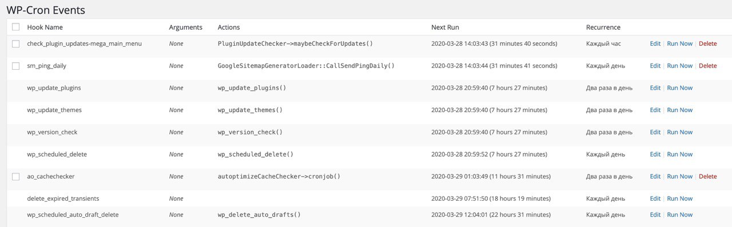Select the ao_cachechecker hook name
The width and height of the screenshot is (732, 227).
pos(51,177)
